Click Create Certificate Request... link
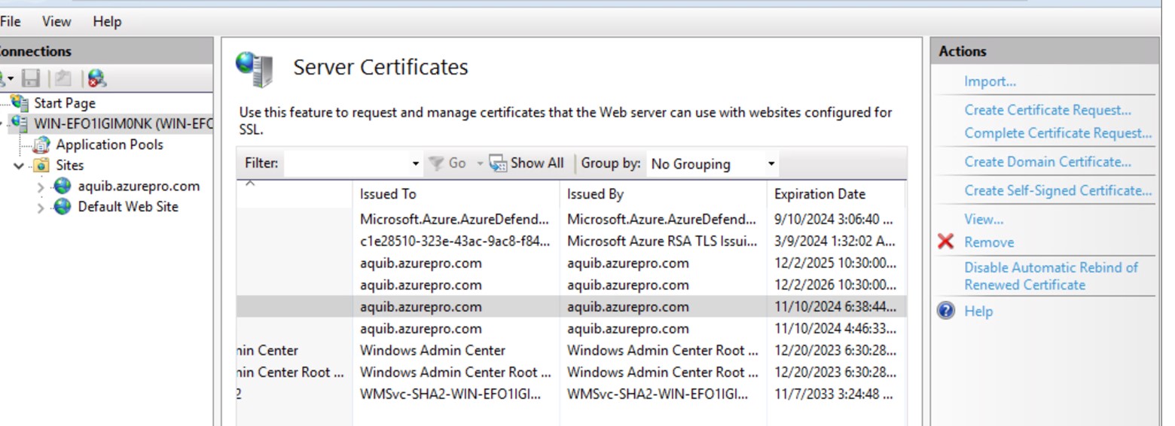The image size is (1175, 426). pos(1048,110)
